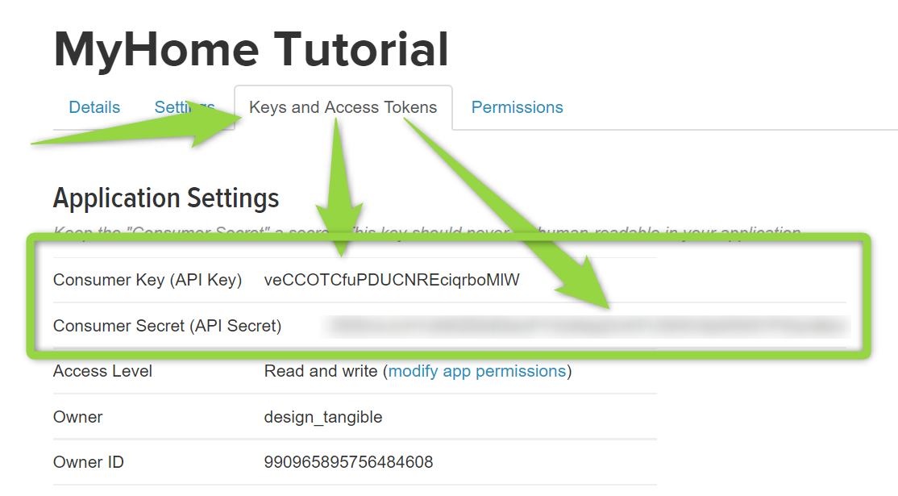Click the Access Level label
Screen dimensions: 898x496
(102, 371)
